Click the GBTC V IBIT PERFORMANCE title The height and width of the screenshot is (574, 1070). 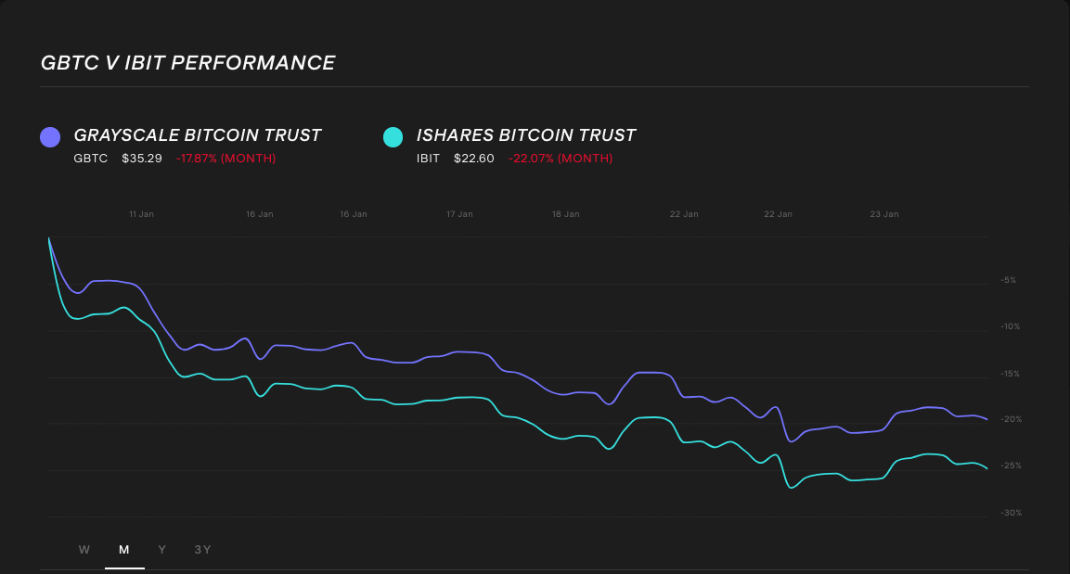pyautogui.click(x=187, y=62)
